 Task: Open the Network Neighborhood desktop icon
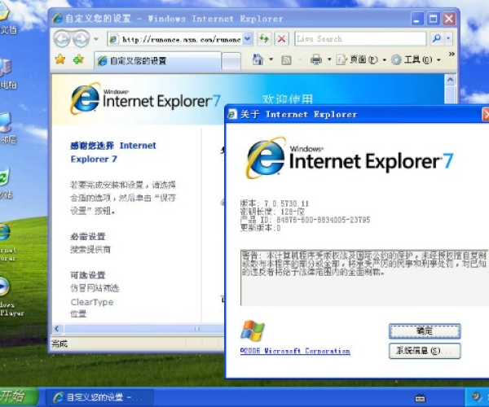click(x=7, y=129)
